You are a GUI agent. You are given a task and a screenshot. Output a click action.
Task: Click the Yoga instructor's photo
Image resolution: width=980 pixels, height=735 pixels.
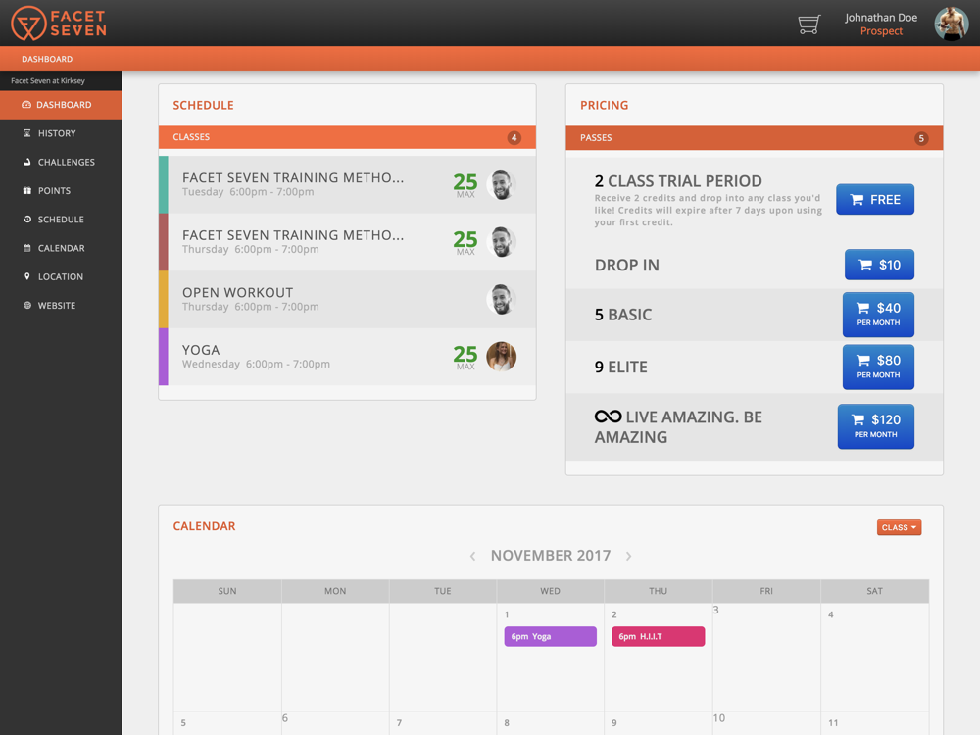501,357
